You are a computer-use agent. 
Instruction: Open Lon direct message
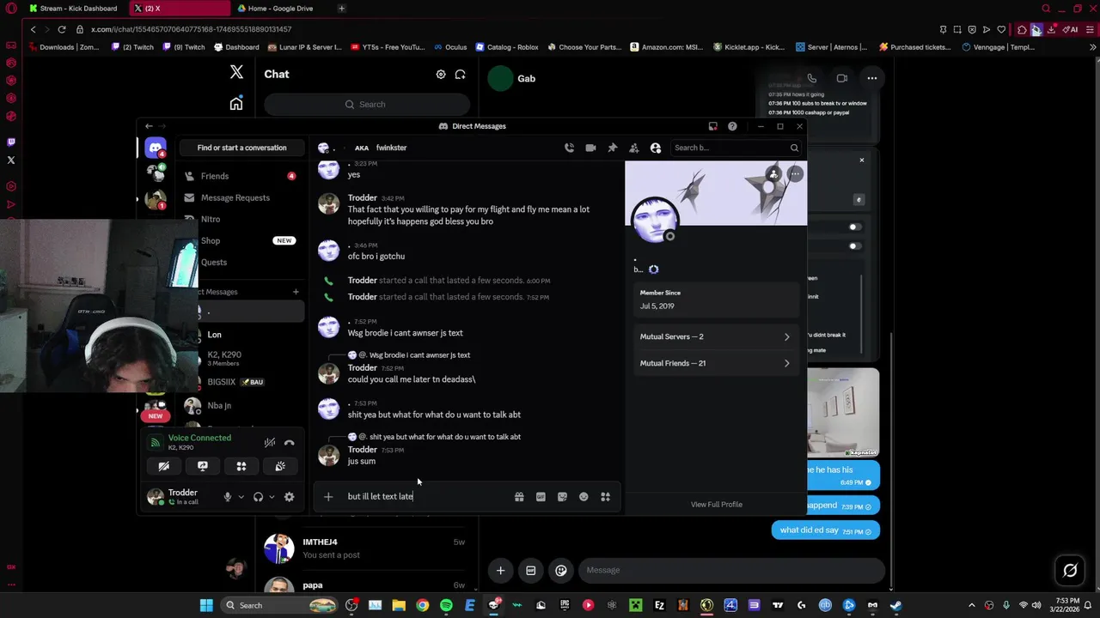click(241, 335)
